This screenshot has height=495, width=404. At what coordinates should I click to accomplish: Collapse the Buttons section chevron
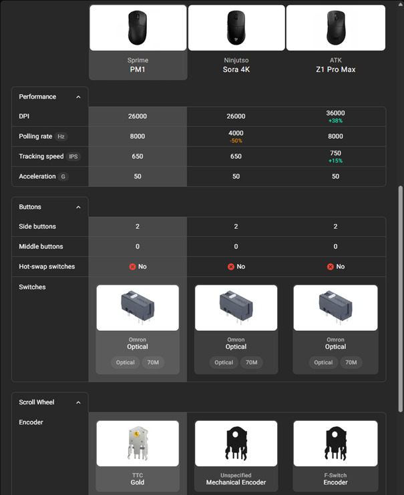pos(78,207)
